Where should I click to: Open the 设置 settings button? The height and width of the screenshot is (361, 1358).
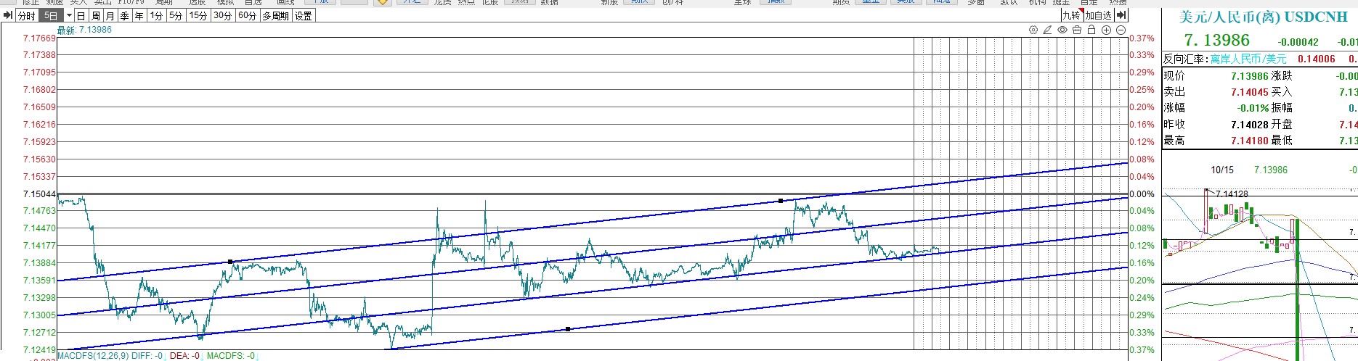coord(304,15)
